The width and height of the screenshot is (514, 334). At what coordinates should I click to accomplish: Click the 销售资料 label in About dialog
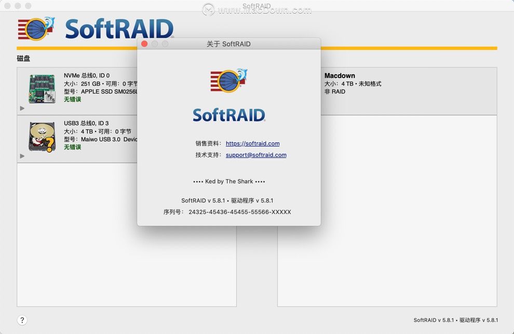click(x=208, y=143)
